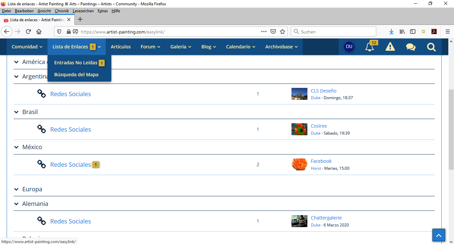
Task: Click the Cosirex entry thumbnail
Action: tap(299, 129)
